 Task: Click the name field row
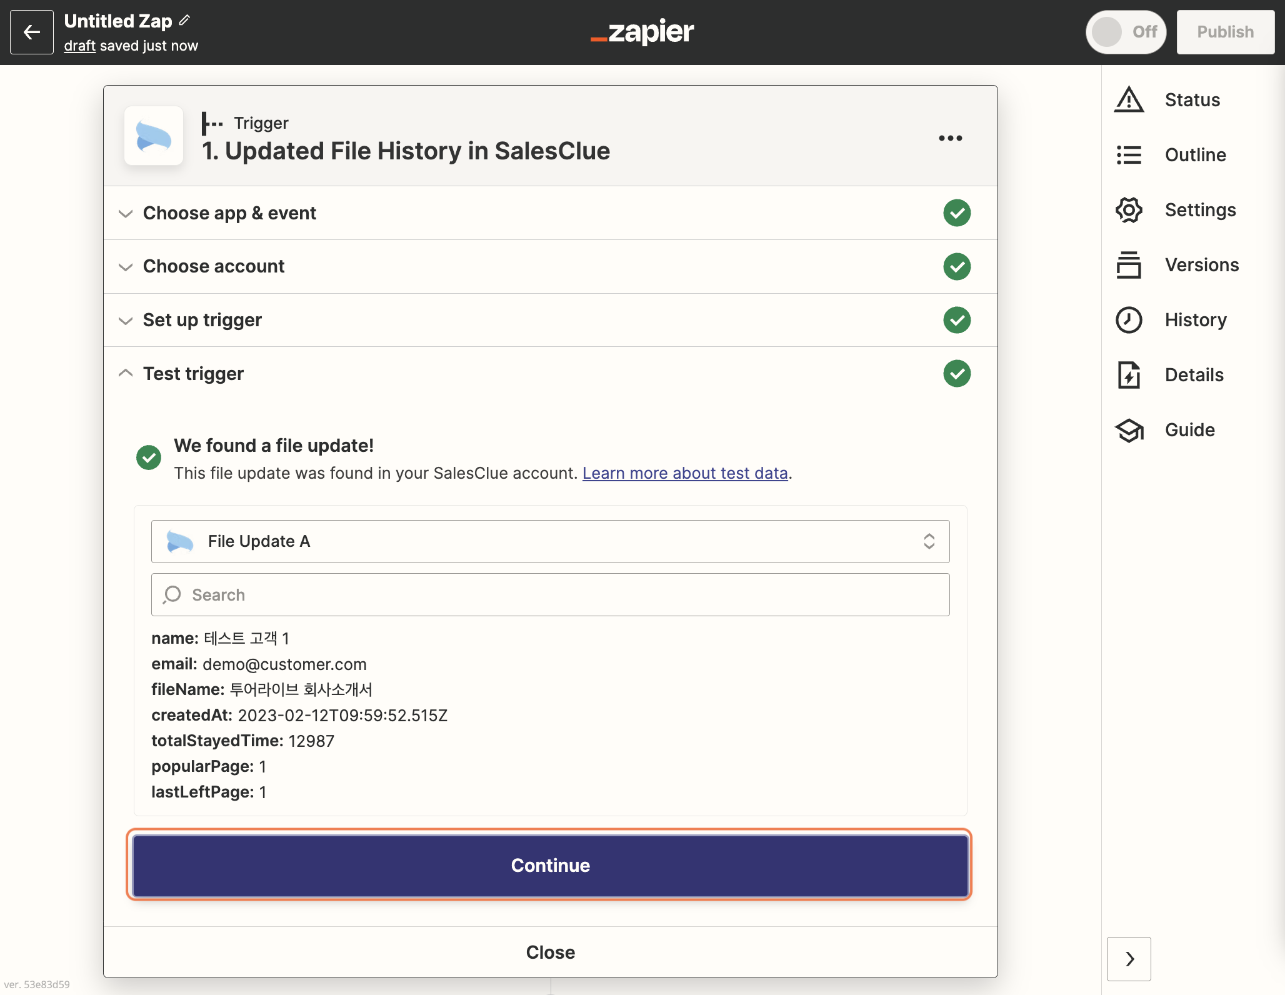(x=220, y=639)
